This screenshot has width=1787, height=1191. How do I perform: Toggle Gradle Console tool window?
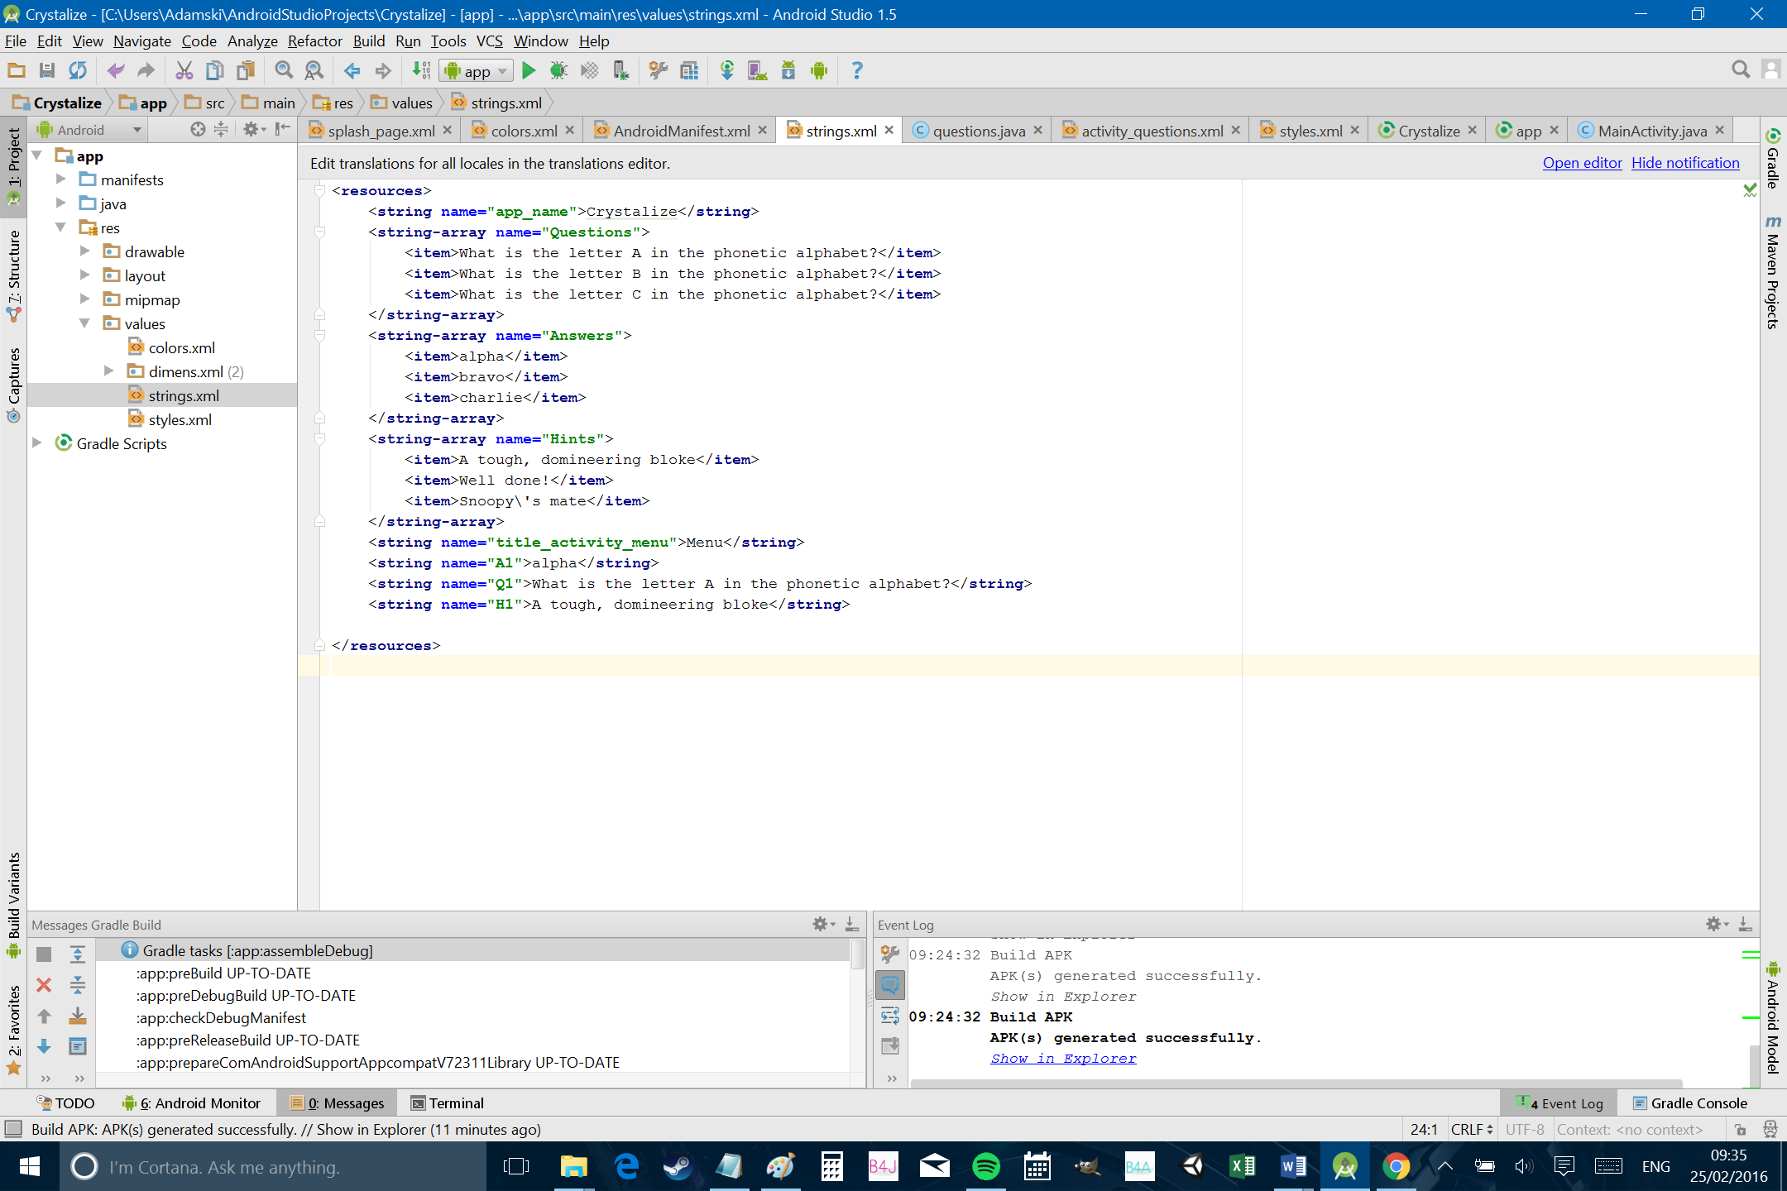[x=1689, y=1103]
